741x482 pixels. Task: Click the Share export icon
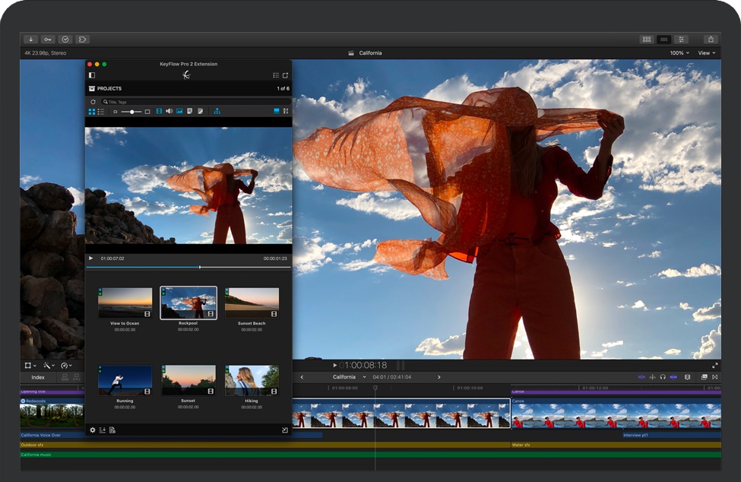click(x=711, y=39)
